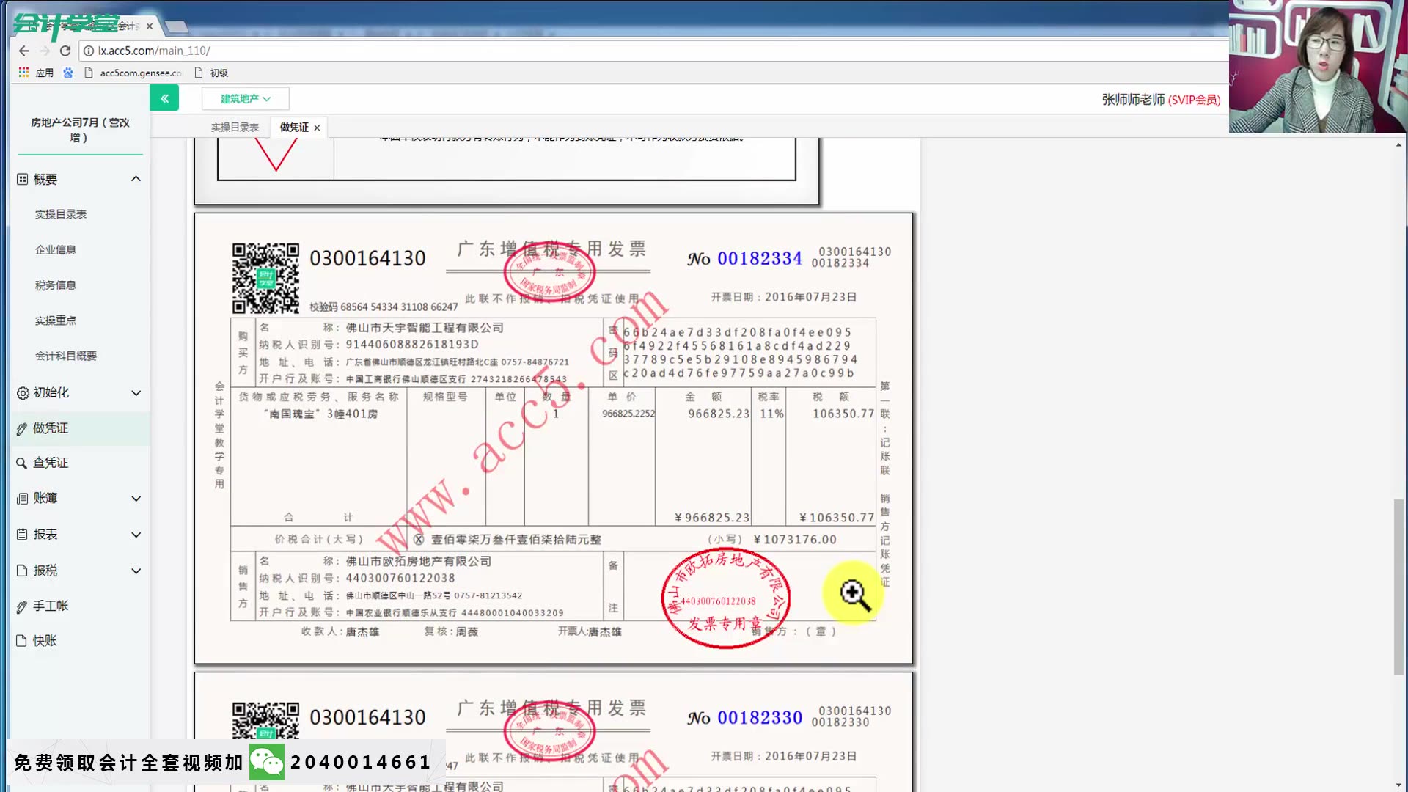The image size is (1408, 792).
Task: Open the 建筑地产 dropdown
Action: [x=246, y=98]
